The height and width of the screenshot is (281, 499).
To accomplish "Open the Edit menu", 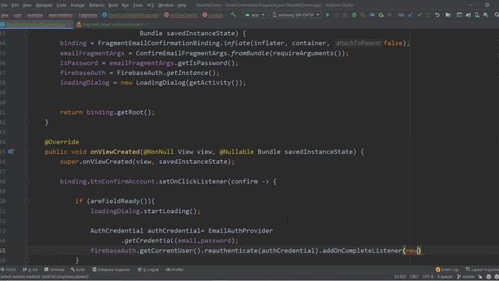I will coord(15,5).
